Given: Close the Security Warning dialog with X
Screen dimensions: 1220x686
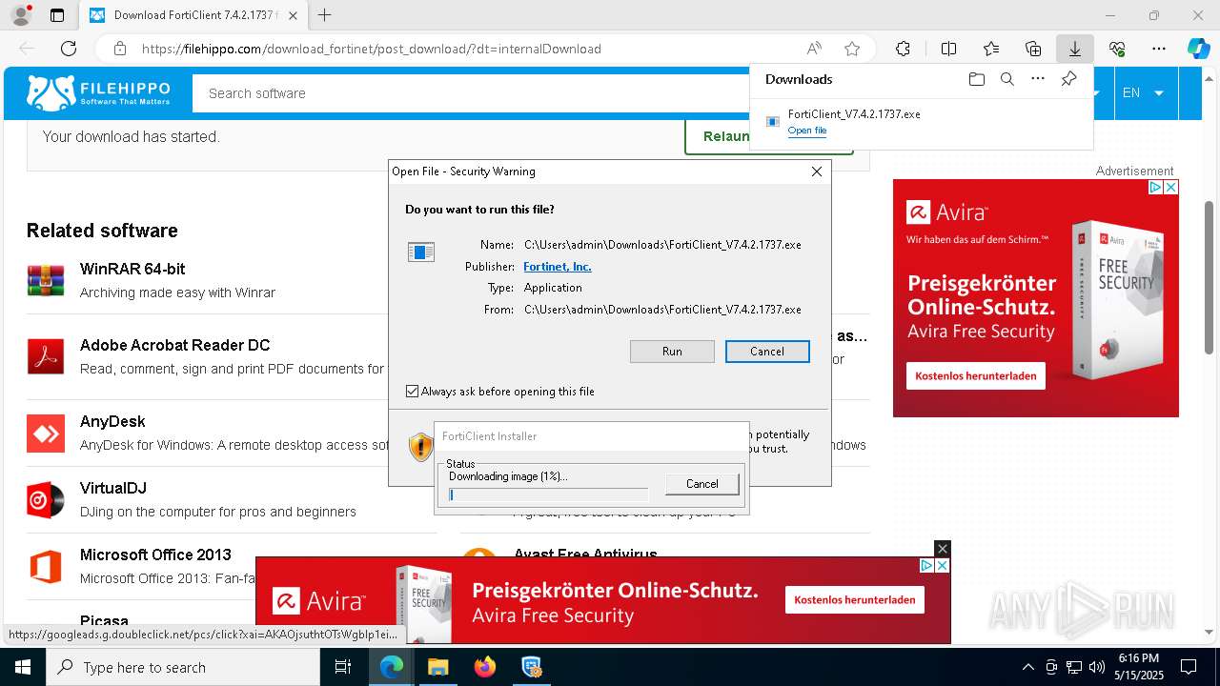Looking at the screenshot, I should [816, 171].
